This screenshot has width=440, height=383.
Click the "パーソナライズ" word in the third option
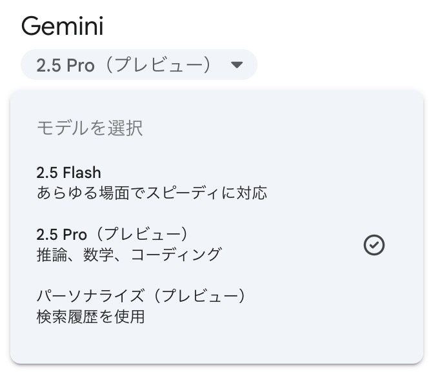click(90, 296)
